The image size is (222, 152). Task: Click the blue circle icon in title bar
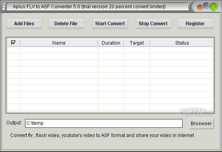click(x=206, y=5)
